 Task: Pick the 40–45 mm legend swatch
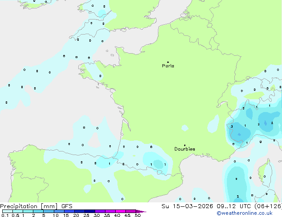(121, 211)
